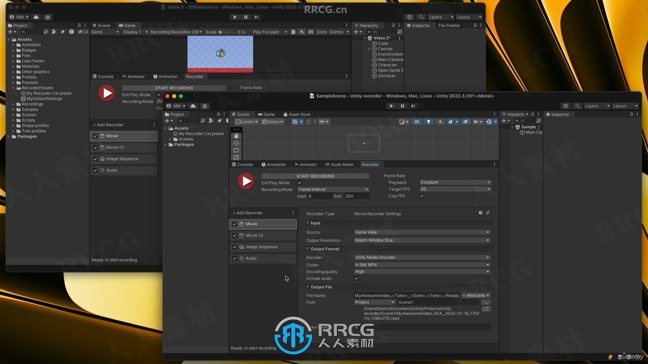This screenshot has height=364, width=648.
Task: Toggle scene visibility hidden-eye icon
Action: [x=466, y=122]
